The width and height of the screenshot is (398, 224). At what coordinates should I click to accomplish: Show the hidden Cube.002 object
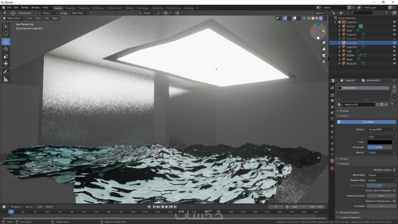pos(394,39)
